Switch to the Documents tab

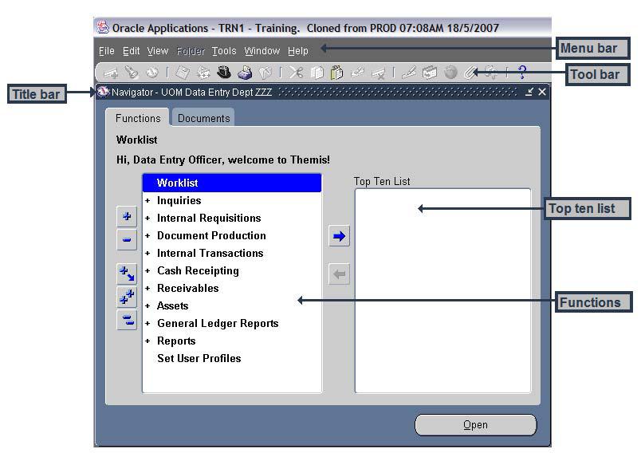tap(203, 118)
